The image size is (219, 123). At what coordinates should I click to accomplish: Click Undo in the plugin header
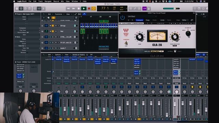point(162,20)
